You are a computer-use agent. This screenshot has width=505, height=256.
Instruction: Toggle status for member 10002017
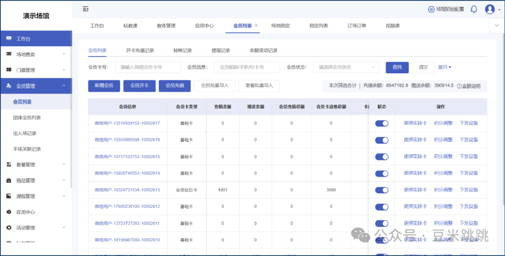pyautogui.click(x=382, y=123)
